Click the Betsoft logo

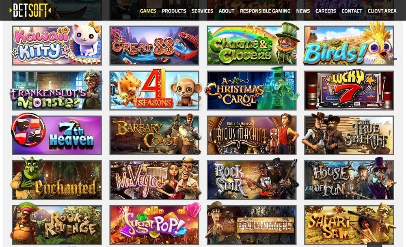tap(30, 11)
